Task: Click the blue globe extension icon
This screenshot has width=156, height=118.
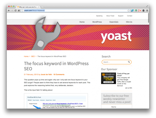Action: tap(132, 10)
